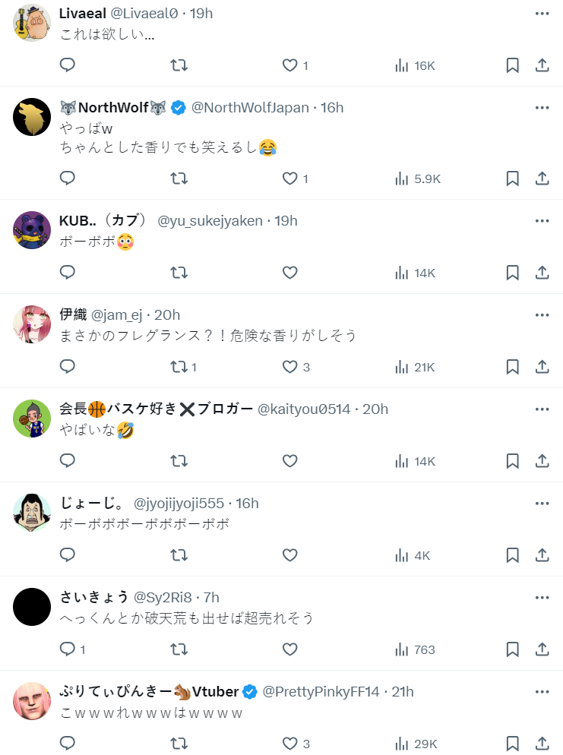563x755 pixels.
Task: Like the KUB.. (カブ) tweet
Action: (x=289, y=273)
